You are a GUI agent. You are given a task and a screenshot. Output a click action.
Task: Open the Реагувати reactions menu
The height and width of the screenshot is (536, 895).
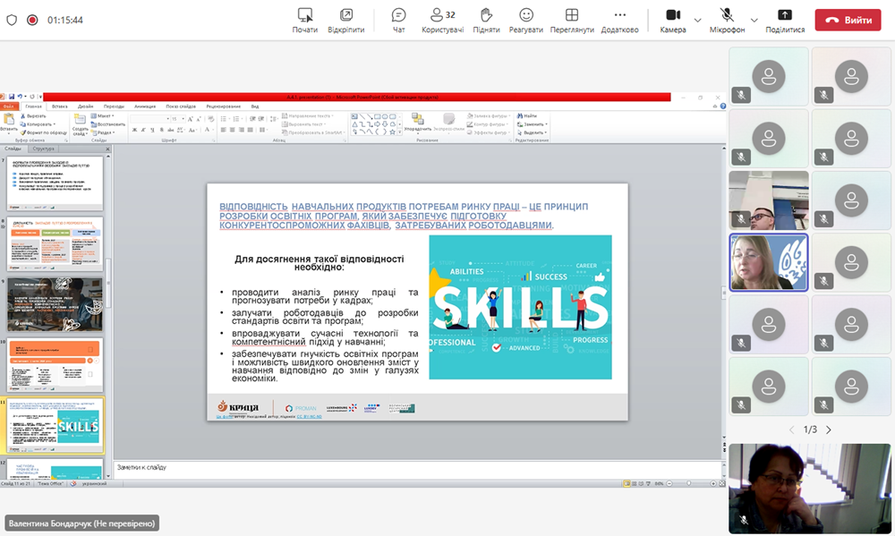click(526, 20)
